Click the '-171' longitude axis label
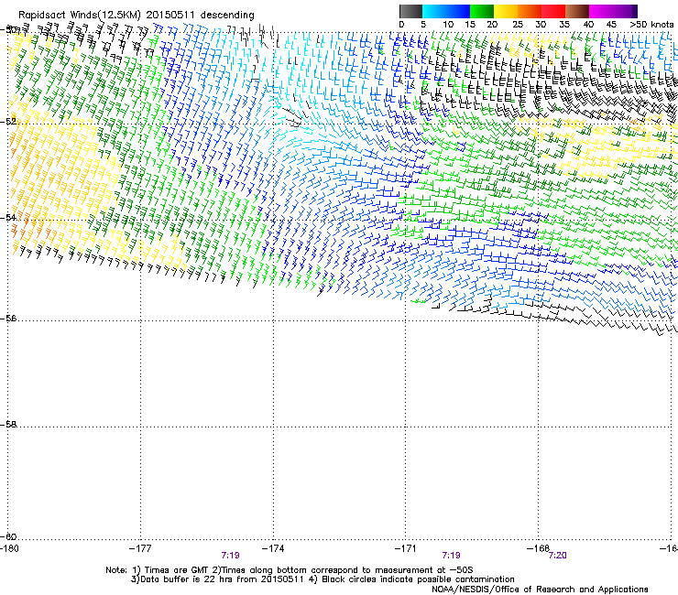 [x=406, y=548]
